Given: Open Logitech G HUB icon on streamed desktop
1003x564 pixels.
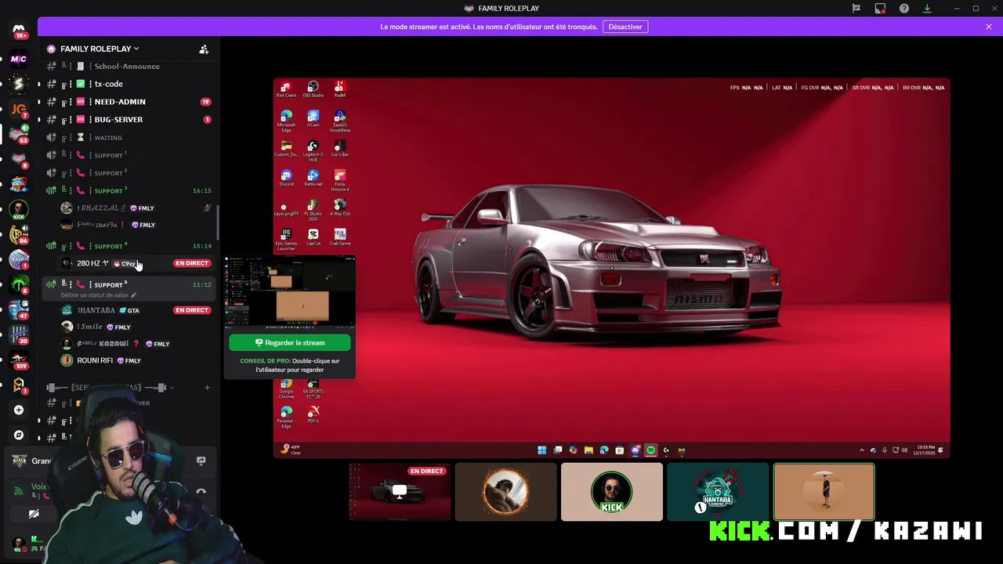Looking at the screenshot, I should click(x=313, y=150).
